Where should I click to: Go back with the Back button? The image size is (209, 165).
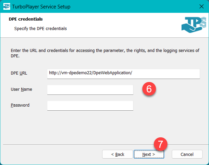[117, 154]
